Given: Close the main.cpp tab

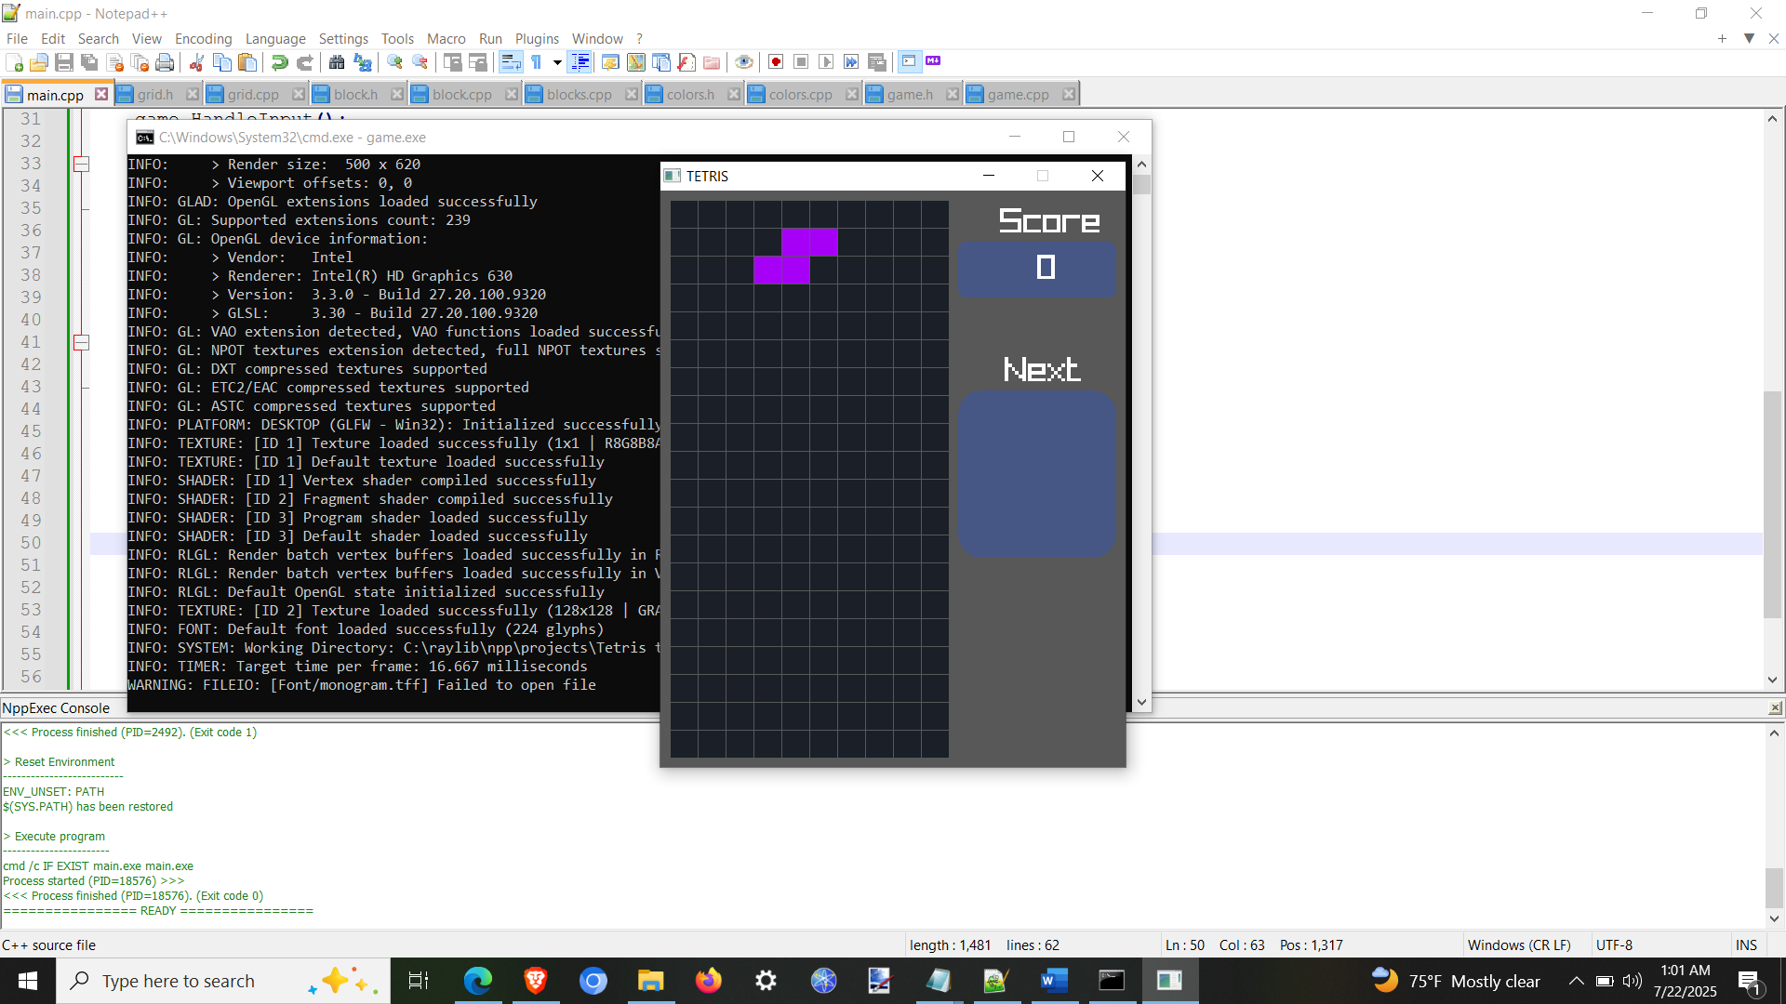Looking at the screenshot, I should click(x=101, y=94).
